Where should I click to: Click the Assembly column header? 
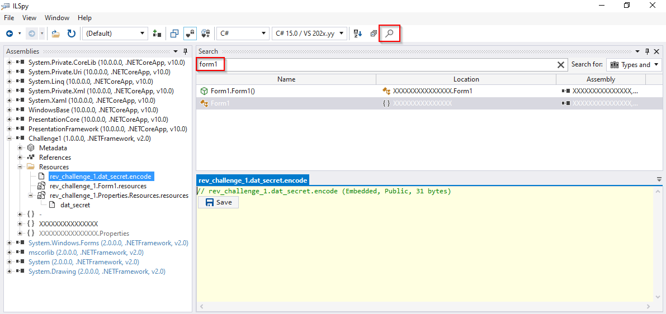tap(601, 79)
